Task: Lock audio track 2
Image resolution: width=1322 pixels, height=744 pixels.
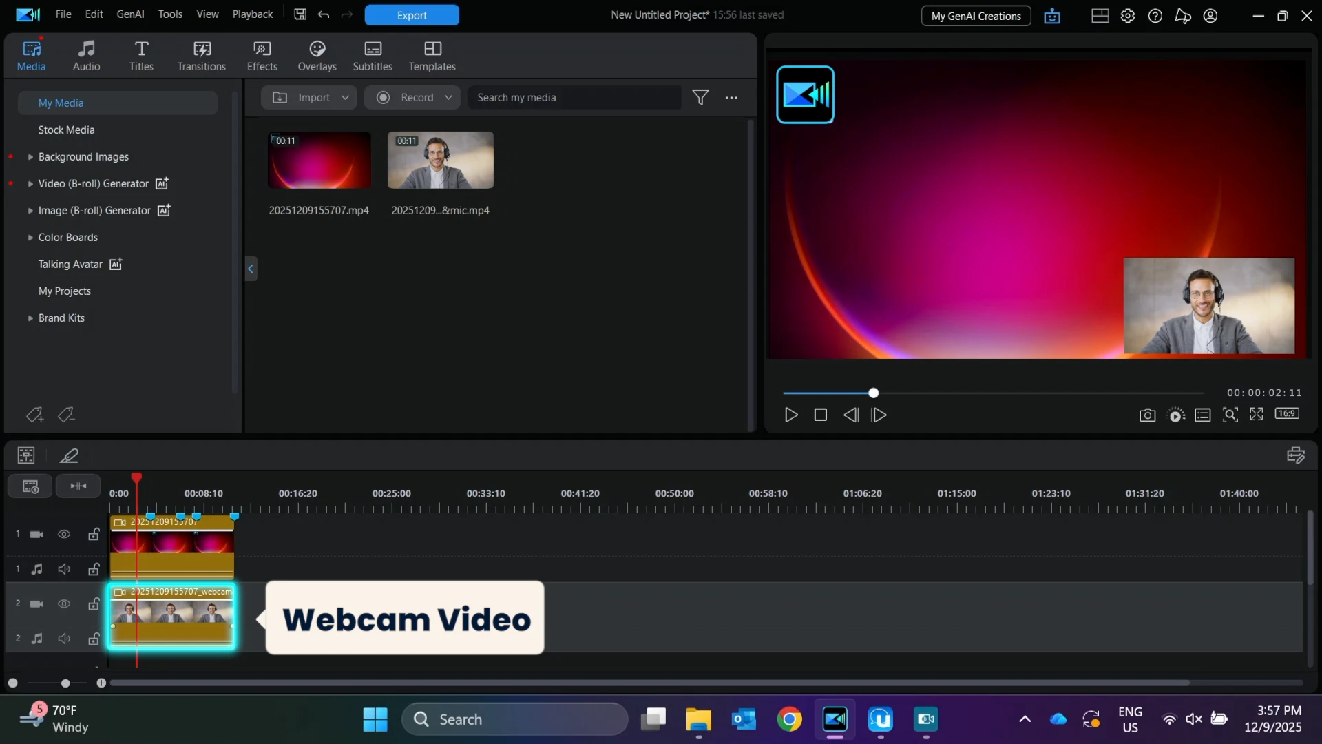Action: click(x=94, y=639)
